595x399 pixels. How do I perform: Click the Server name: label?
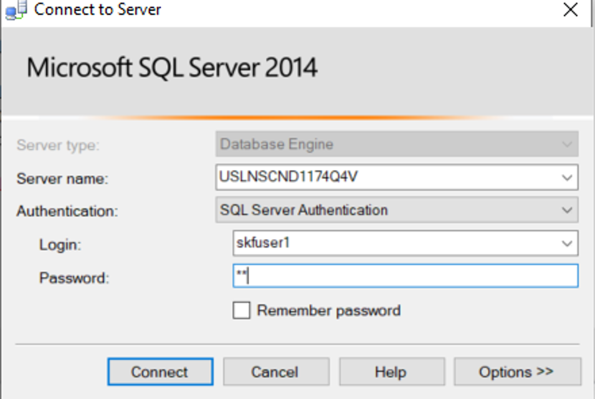62,179
